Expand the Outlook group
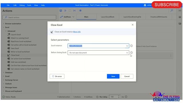183x103 pixels. pos(4,84)
